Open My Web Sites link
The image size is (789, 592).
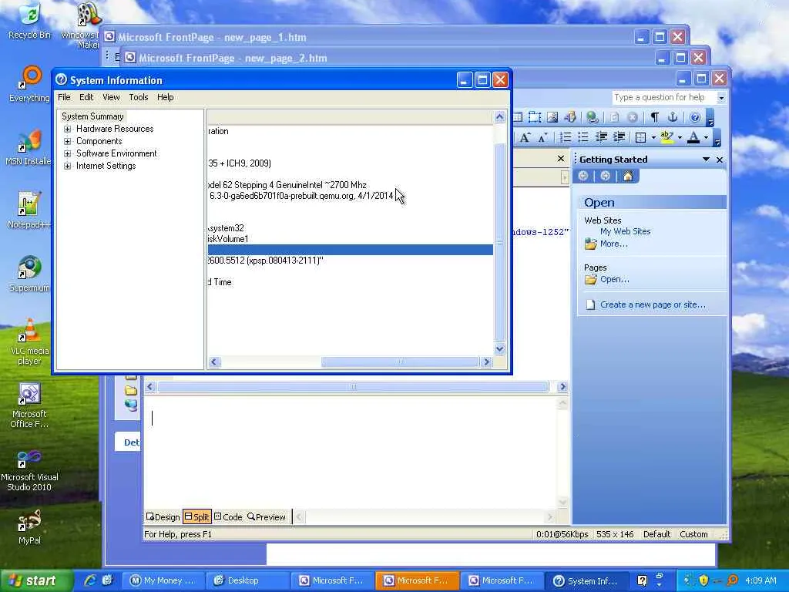coord(625,231)
